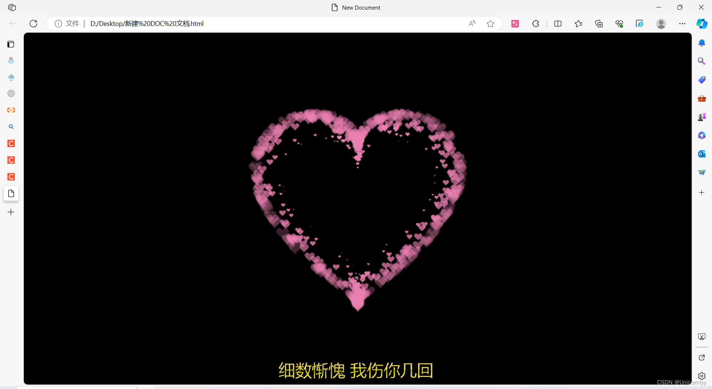Open the split screen view
Image resolution: width=712 pixels, height=389 pixels.
tap(558, 23)
